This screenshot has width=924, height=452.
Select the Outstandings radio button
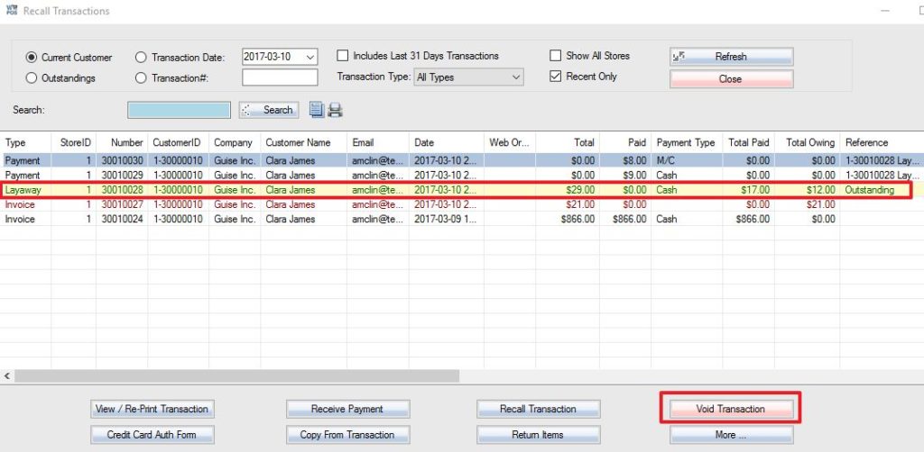pyautogui.click(x=32, y=78)
